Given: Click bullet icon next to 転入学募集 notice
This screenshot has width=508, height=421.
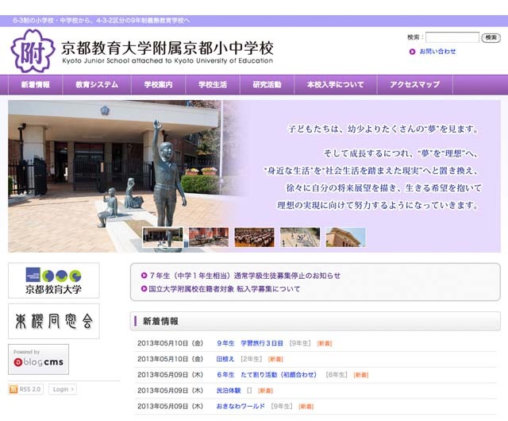Looking at the screenshot, I should pos(144,289).
